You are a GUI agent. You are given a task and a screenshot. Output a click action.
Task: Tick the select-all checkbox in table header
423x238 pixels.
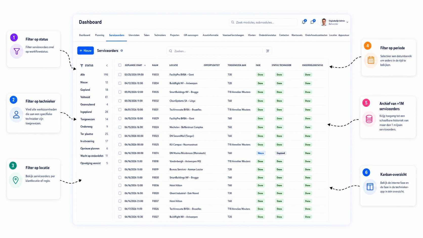coord(120,65)
